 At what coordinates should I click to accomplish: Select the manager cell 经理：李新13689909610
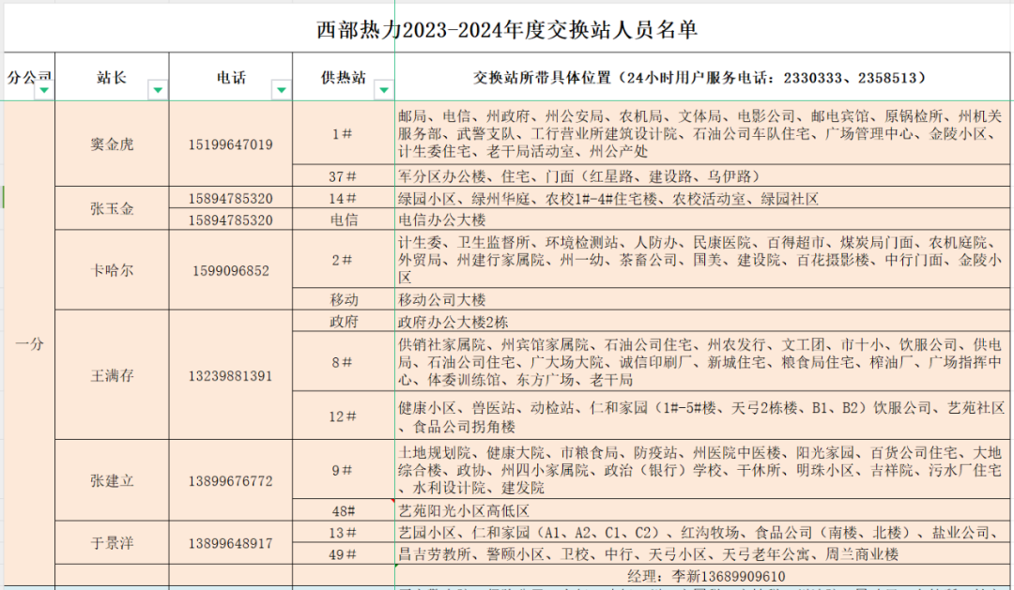click(702, 576)
